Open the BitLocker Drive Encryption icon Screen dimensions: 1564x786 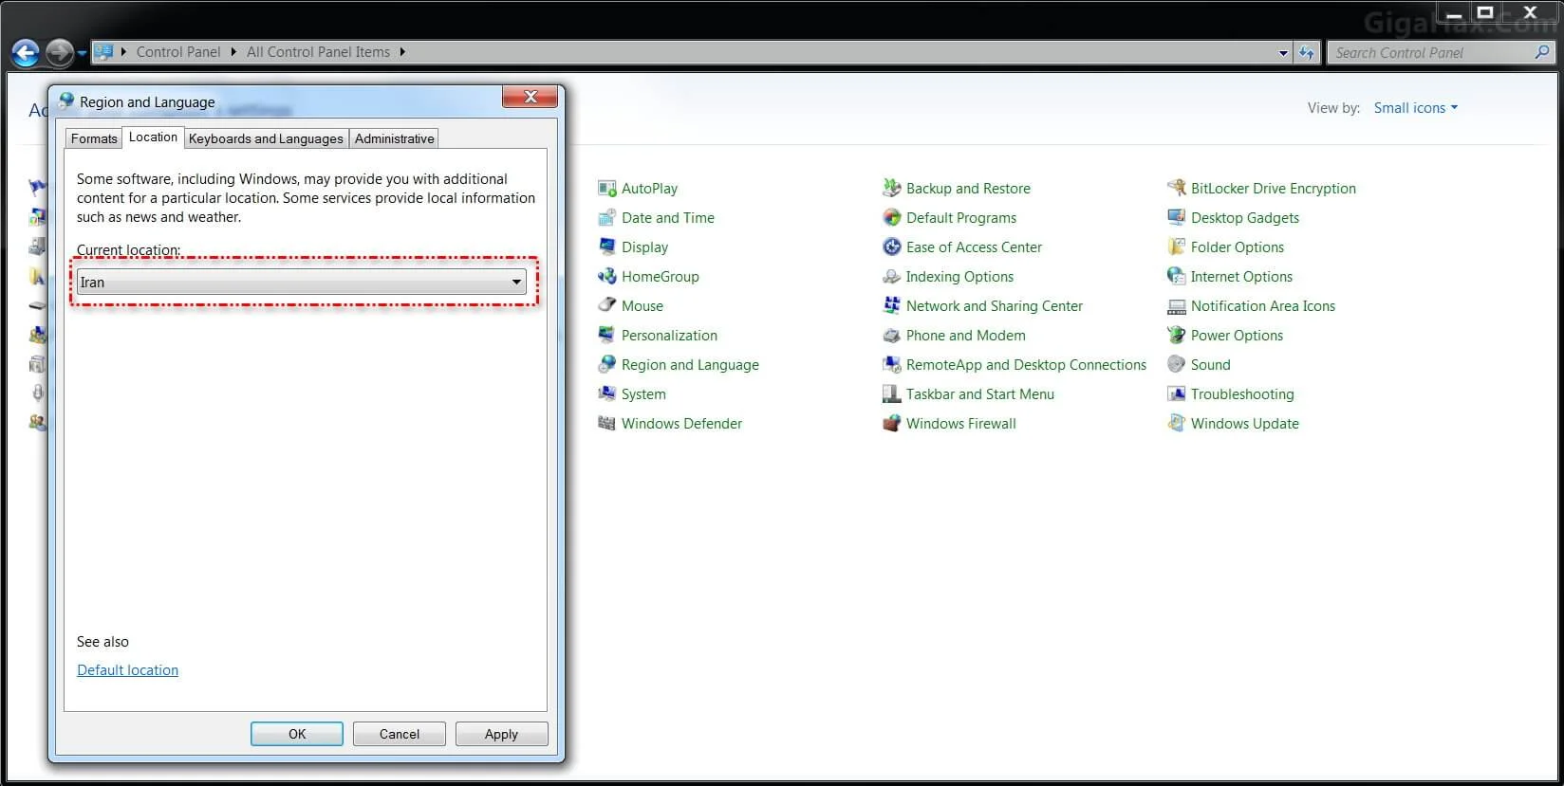point(1177,189)
